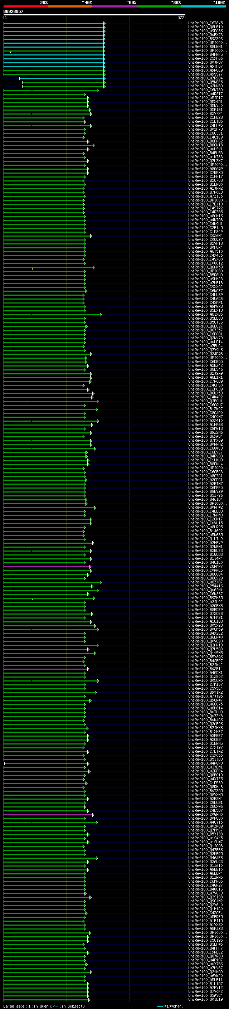
Task: Select the label UniRef100_A9TF07
Action: tap(205, 66)
